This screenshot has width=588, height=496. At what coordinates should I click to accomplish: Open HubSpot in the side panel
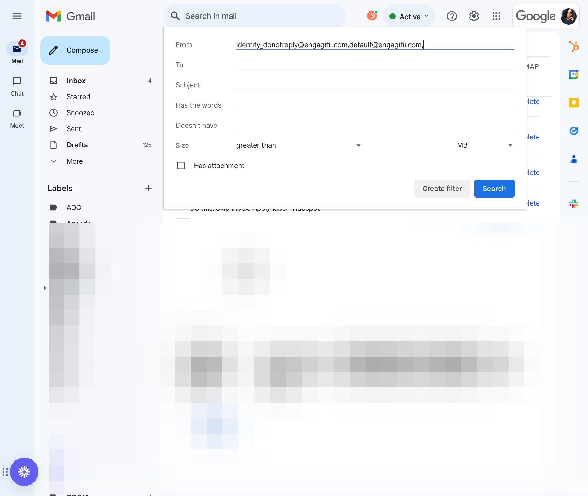click(x=574, y=47)
